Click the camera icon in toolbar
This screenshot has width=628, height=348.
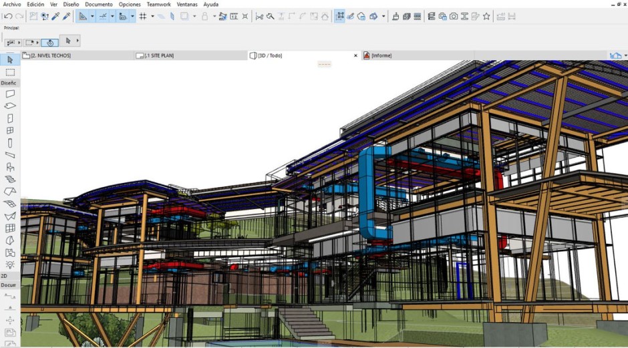point(454,16)
